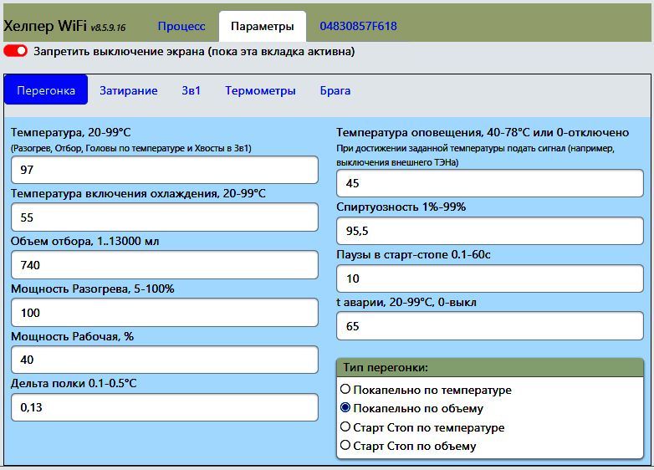654x470 pixels.
Task: Click the 04830857F618 device link
Action: pos(358,26)
